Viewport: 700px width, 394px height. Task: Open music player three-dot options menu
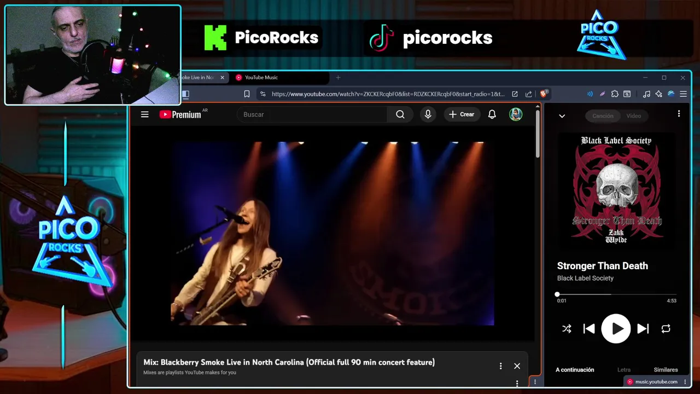point(679,114)
